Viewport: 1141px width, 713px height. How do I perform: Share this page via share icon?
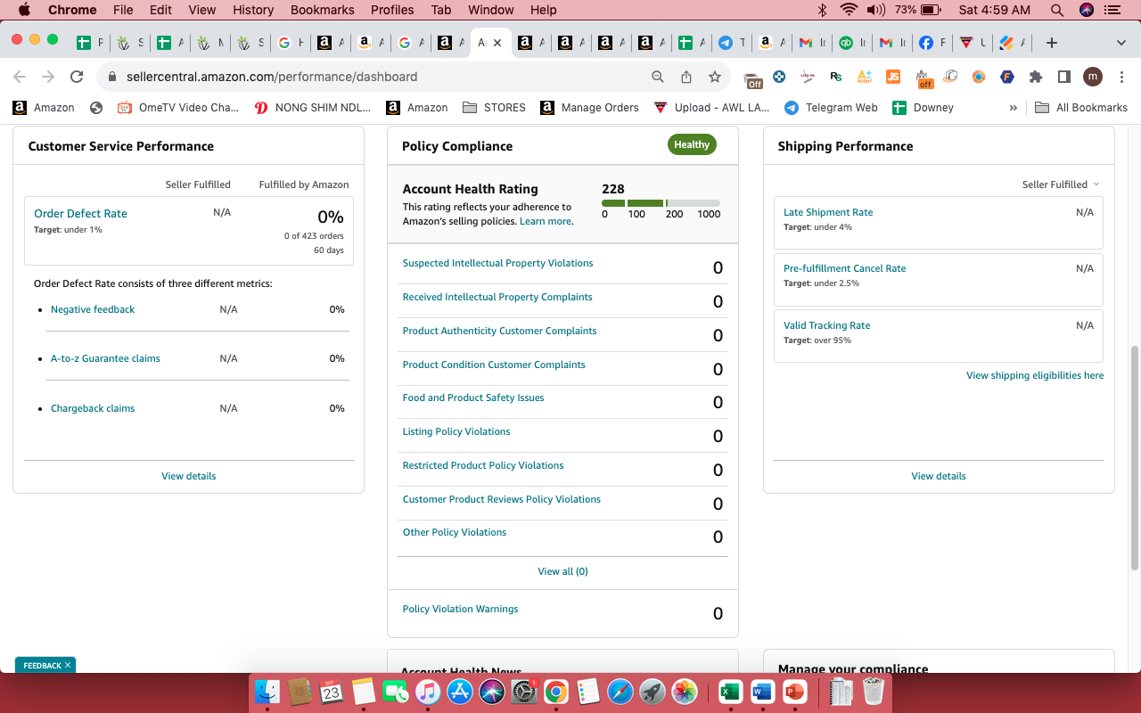point(686,77)
